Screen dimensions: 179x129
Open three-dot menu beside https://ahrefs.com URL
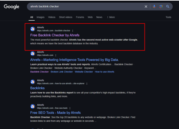click(x=56, y=55)
